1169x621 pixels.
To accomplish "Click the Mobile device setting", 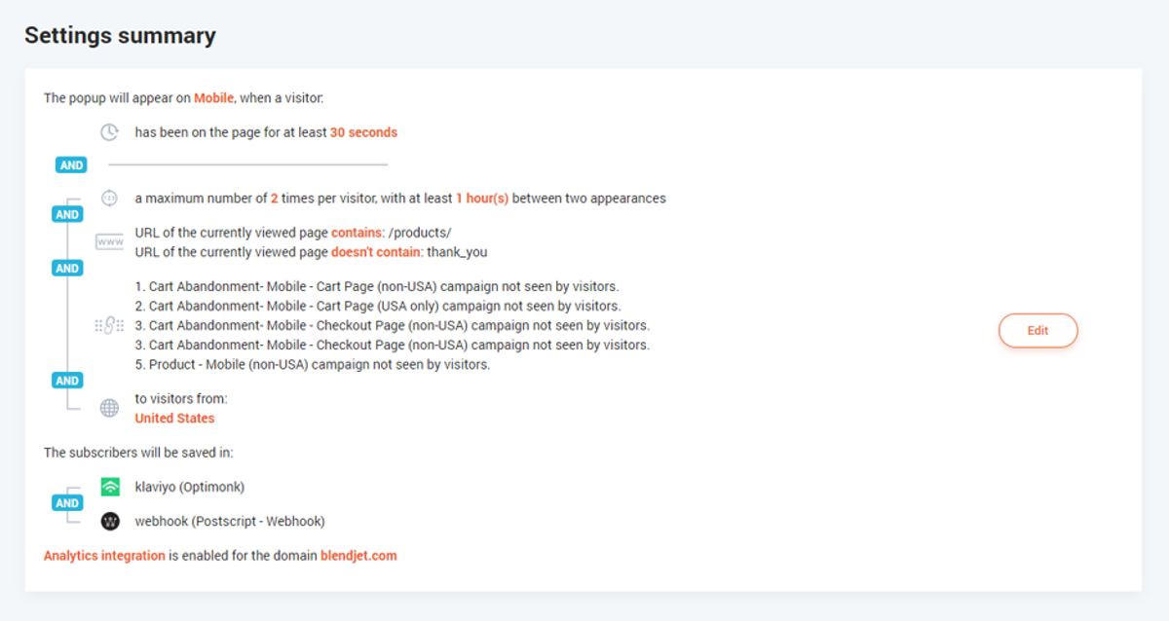I will click(212, 97).
